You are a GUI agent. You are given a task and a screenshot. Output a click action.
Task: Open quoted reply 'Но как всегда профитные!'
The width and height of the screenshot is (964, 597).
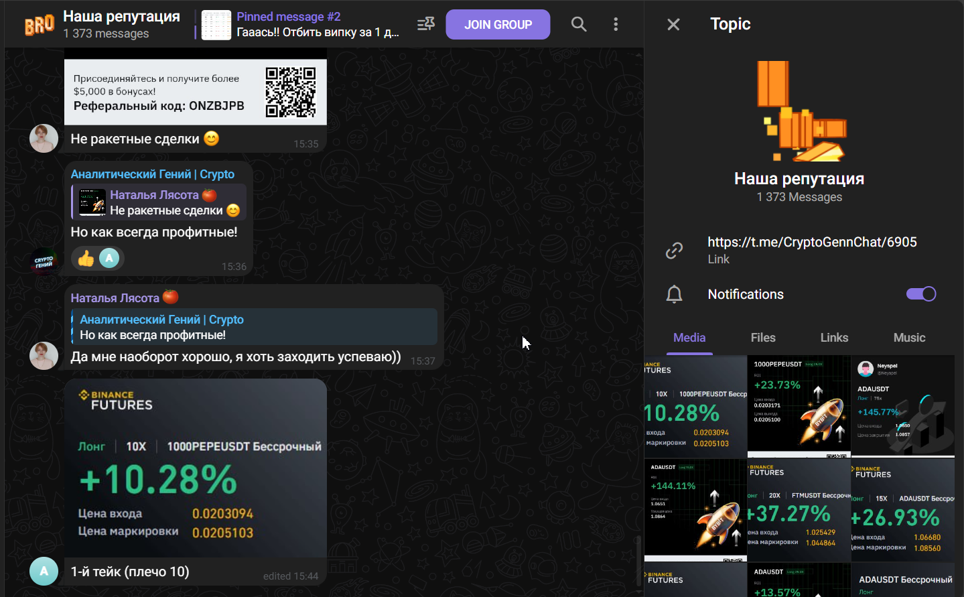(254, 327)
